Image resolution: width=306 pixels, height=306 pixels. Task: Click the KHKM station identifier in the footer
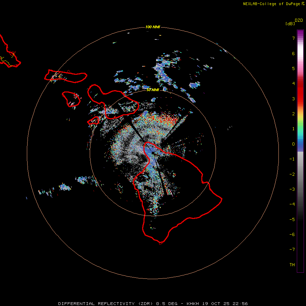pos(193,304)
